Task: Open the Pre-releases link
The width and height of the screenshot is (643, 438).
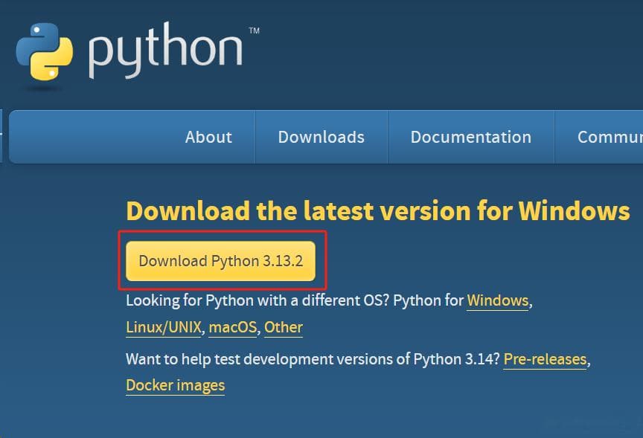Action: [x=545, y=359]
